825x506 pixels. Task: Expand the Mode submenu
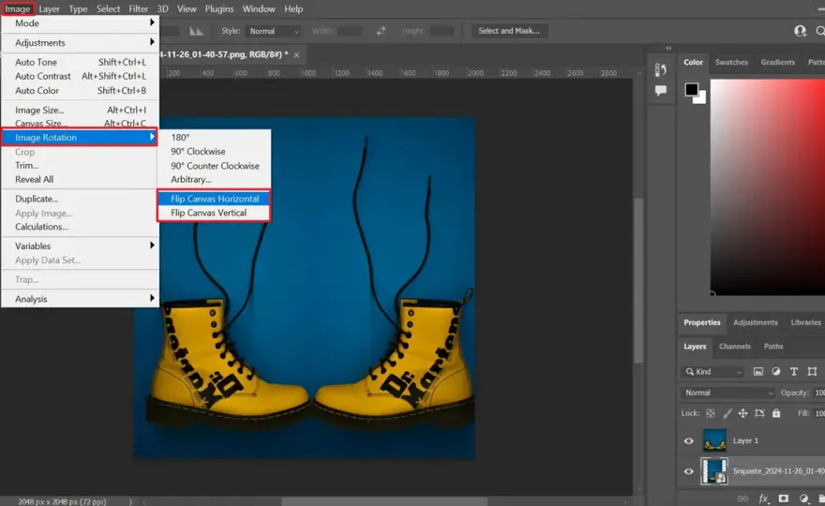(x=80, y=23)
